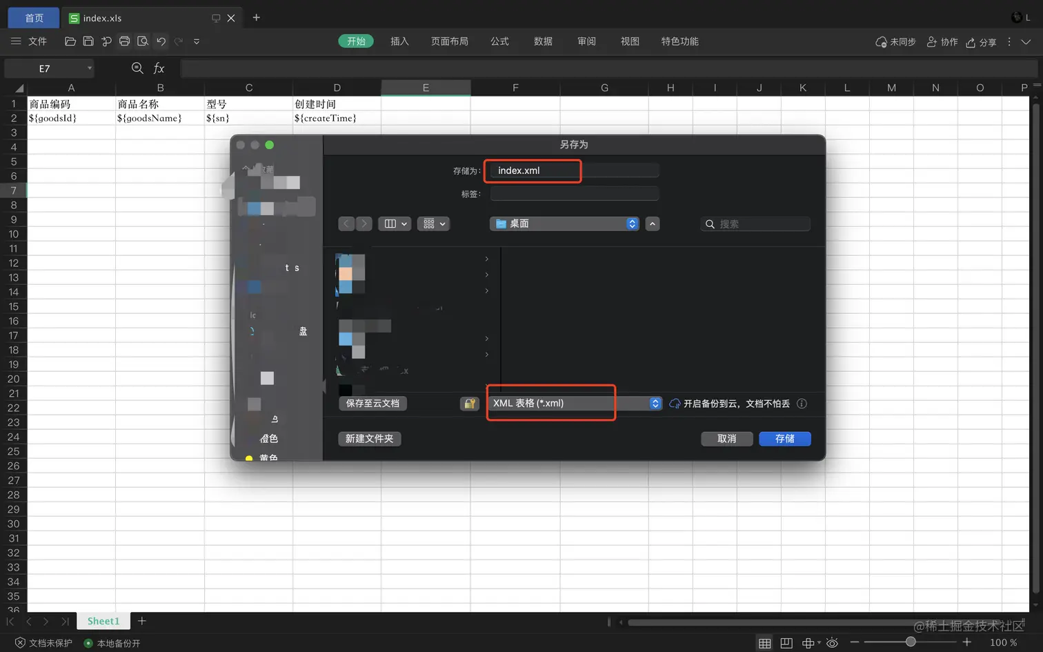Viewport: 1043px width, 652px height.
Task: Click the 标签 tags input field
Action: pos(575,194)
